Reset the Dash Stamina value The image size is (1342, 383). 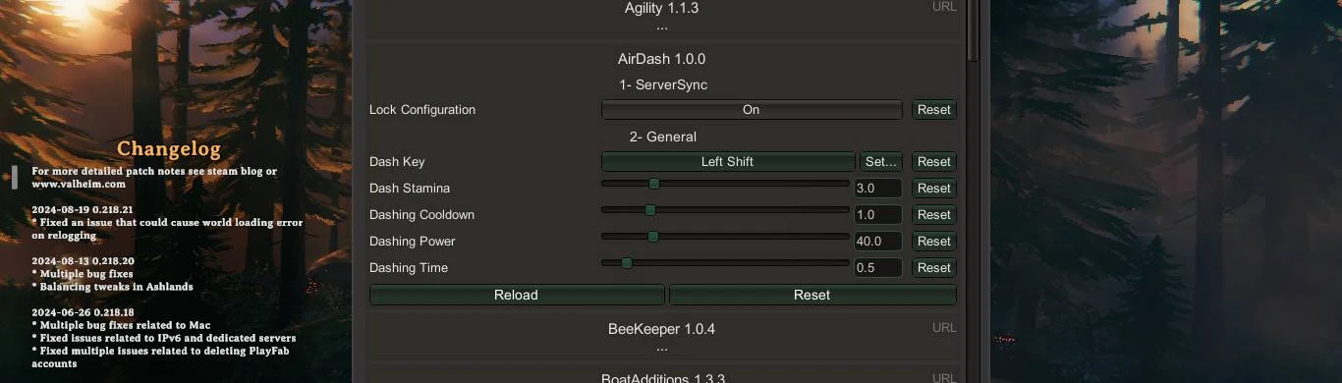click(x=933, y=189)
